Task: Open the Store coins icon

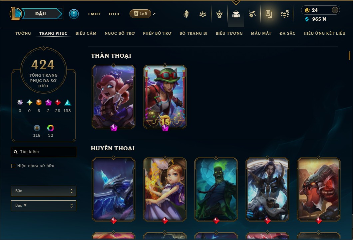Action: (285, 14)
